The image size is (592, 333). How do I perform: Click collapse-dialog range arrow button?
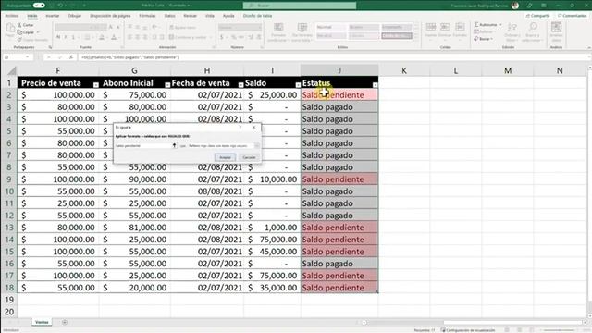[x=174, y=146]
